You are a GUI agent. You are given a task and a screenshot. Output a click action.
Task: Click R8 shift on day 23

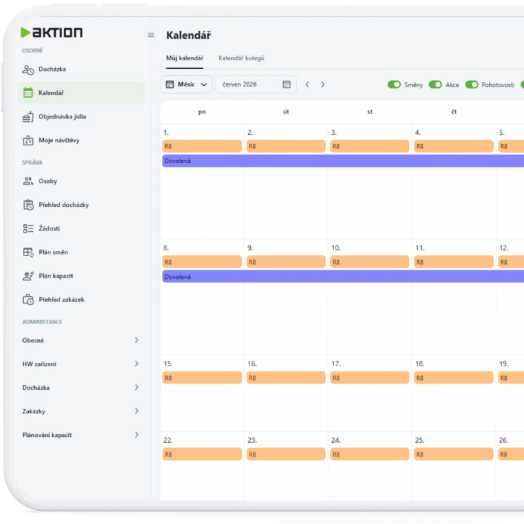click(x=286, y=455)
